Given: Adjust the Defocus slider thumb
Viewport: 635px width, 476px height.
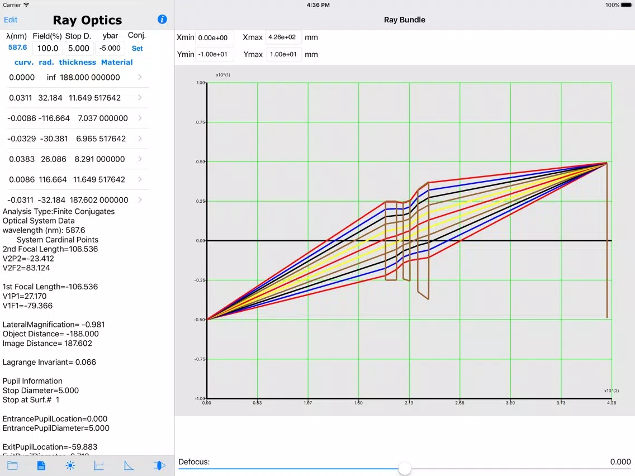Looking at the screenshot, I should (x=405, y=468).
